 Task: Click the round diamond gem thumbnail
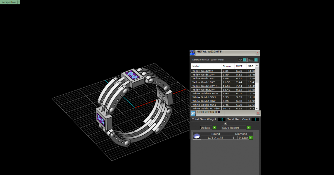click(x=197, y=136)
